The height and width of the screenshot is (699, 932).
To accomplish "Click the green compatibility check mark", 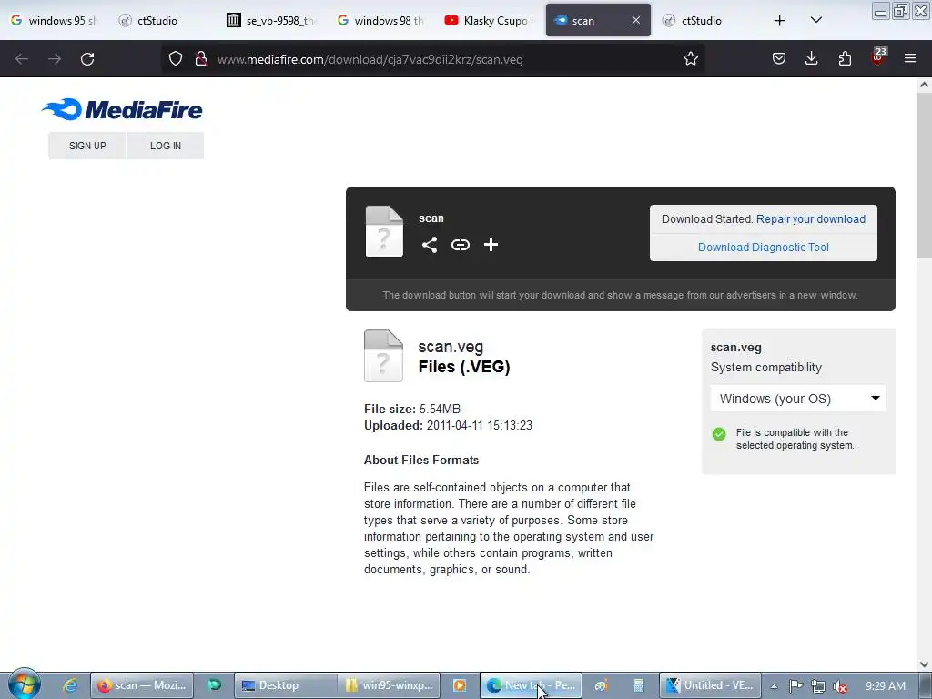I will (719, 434).
